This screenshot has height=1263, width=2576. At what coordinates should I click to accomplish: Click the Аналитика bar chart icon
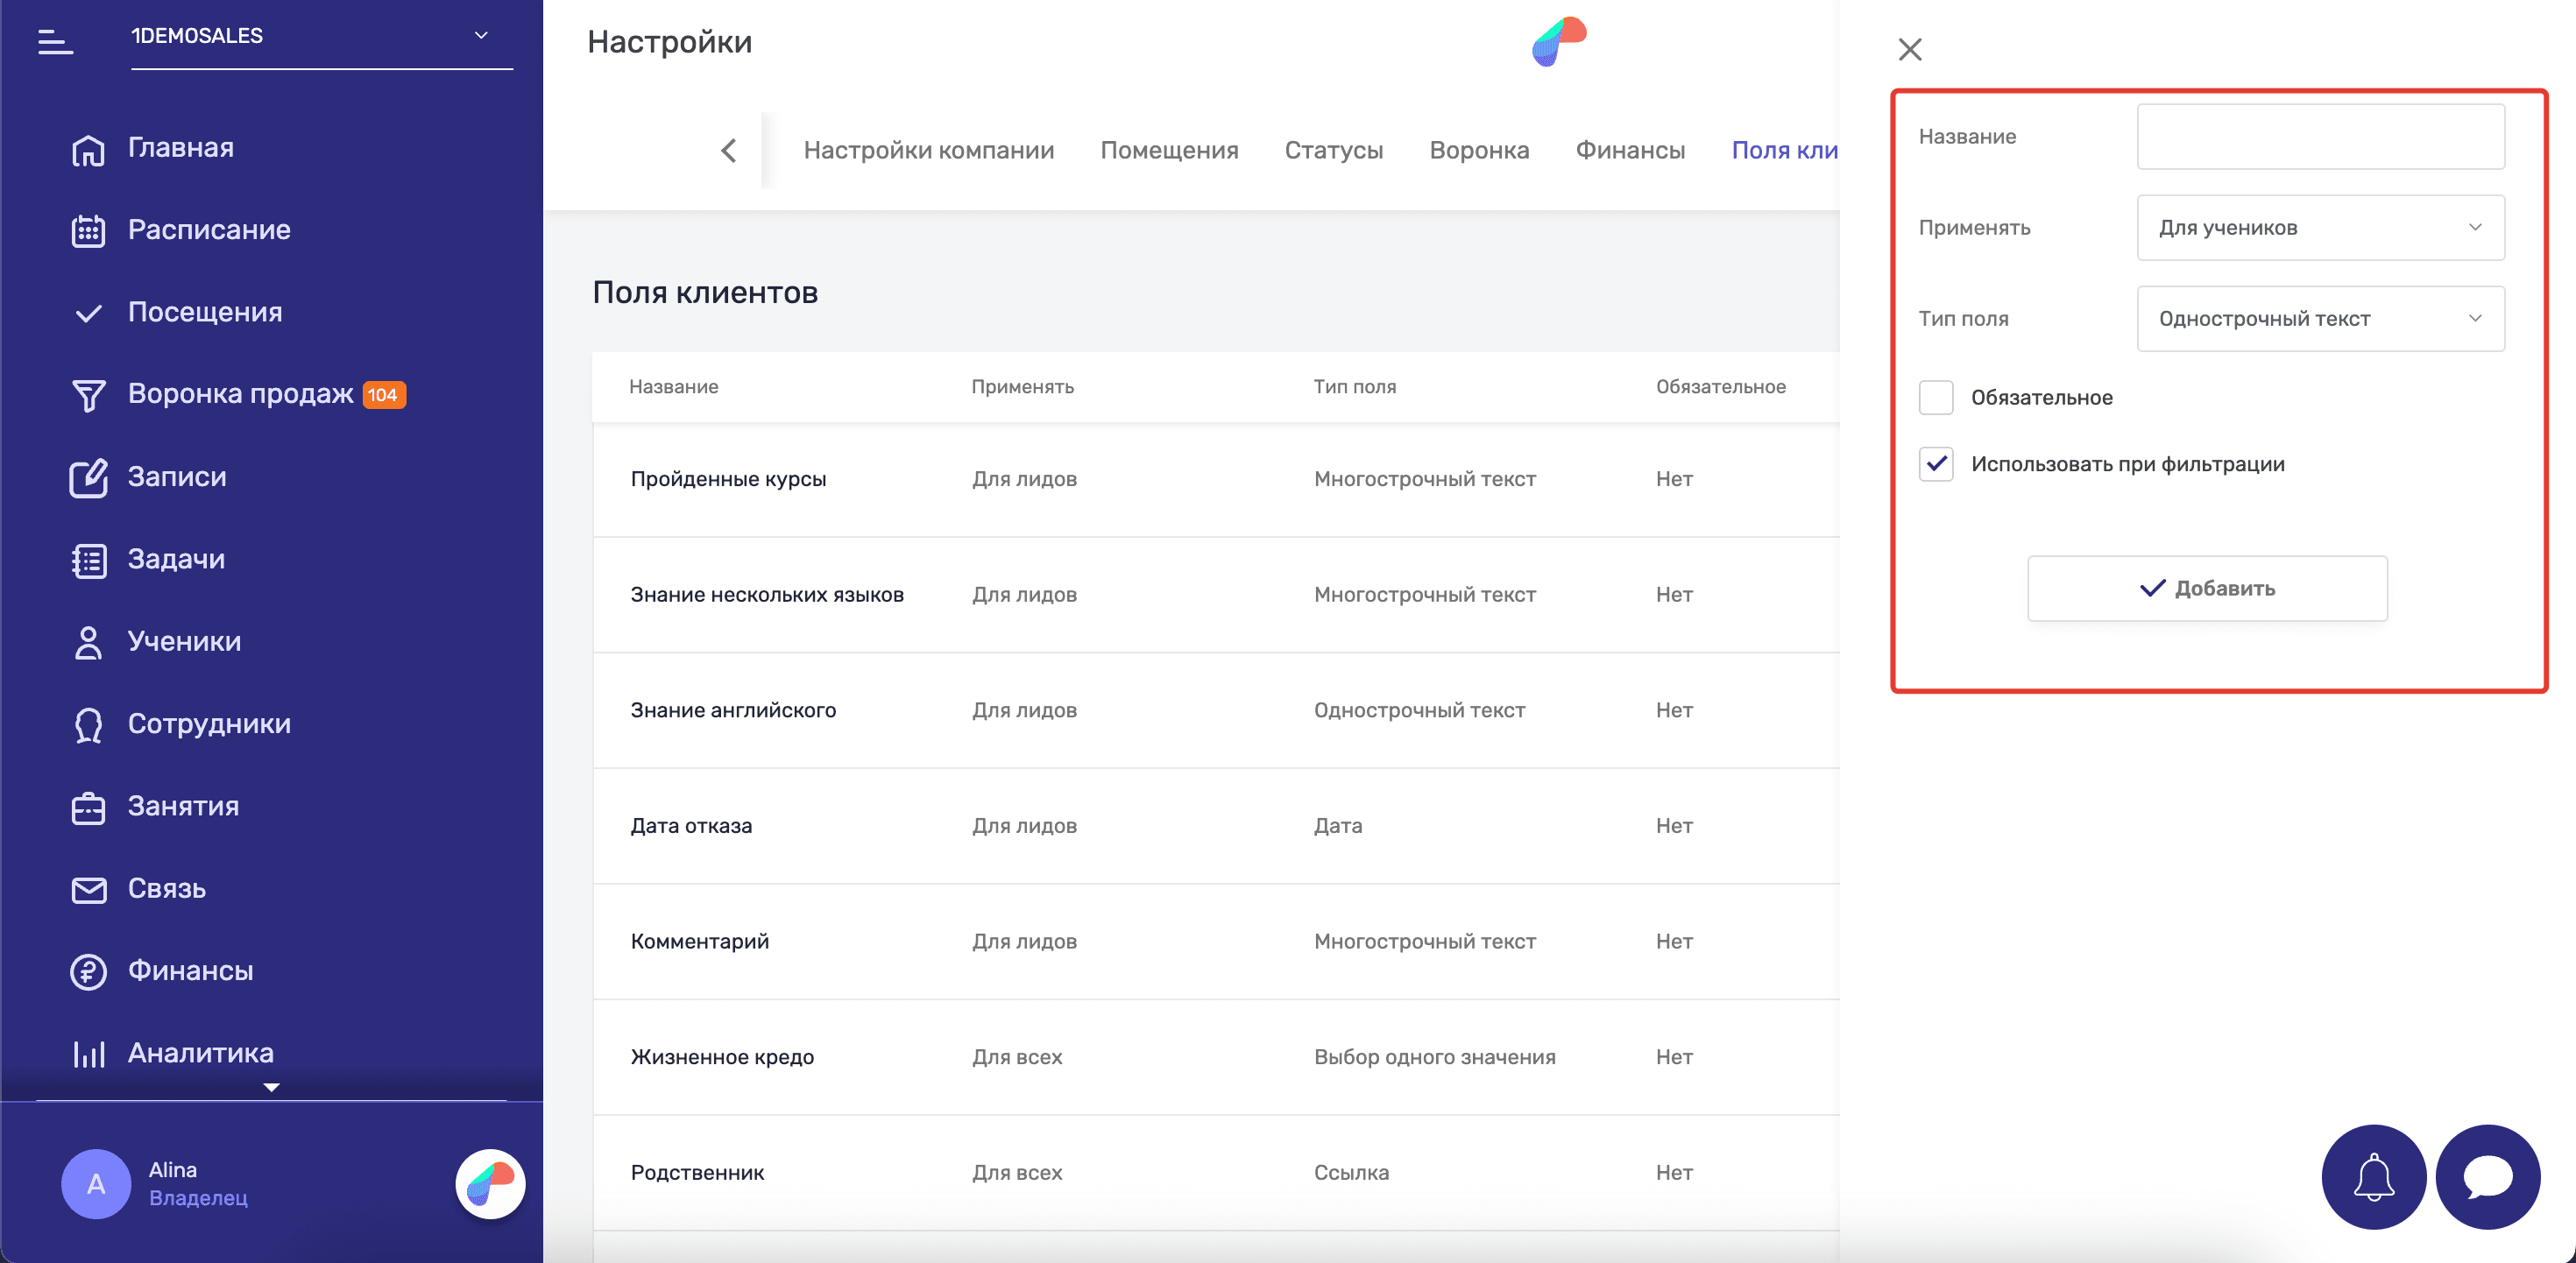click(x=88, y=1054)
